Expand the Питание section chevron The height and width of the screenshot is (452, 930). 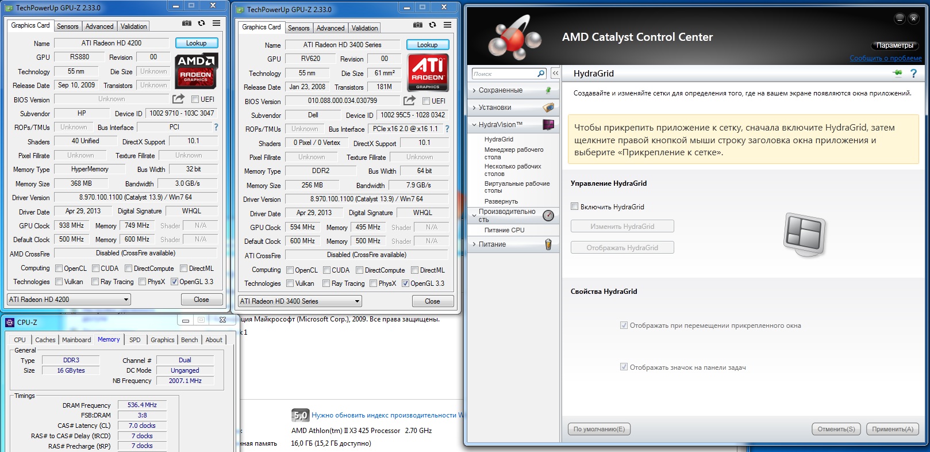[474, 244]
